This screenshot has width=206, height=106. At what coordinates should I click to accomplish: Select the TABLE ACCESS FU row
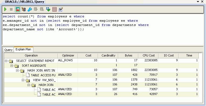tap(101, 75)
